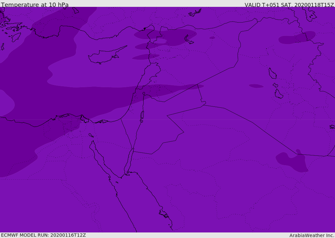Click the VALID T+051 timestamp text
The image size is (335, 238).
(x=289, y=5)
